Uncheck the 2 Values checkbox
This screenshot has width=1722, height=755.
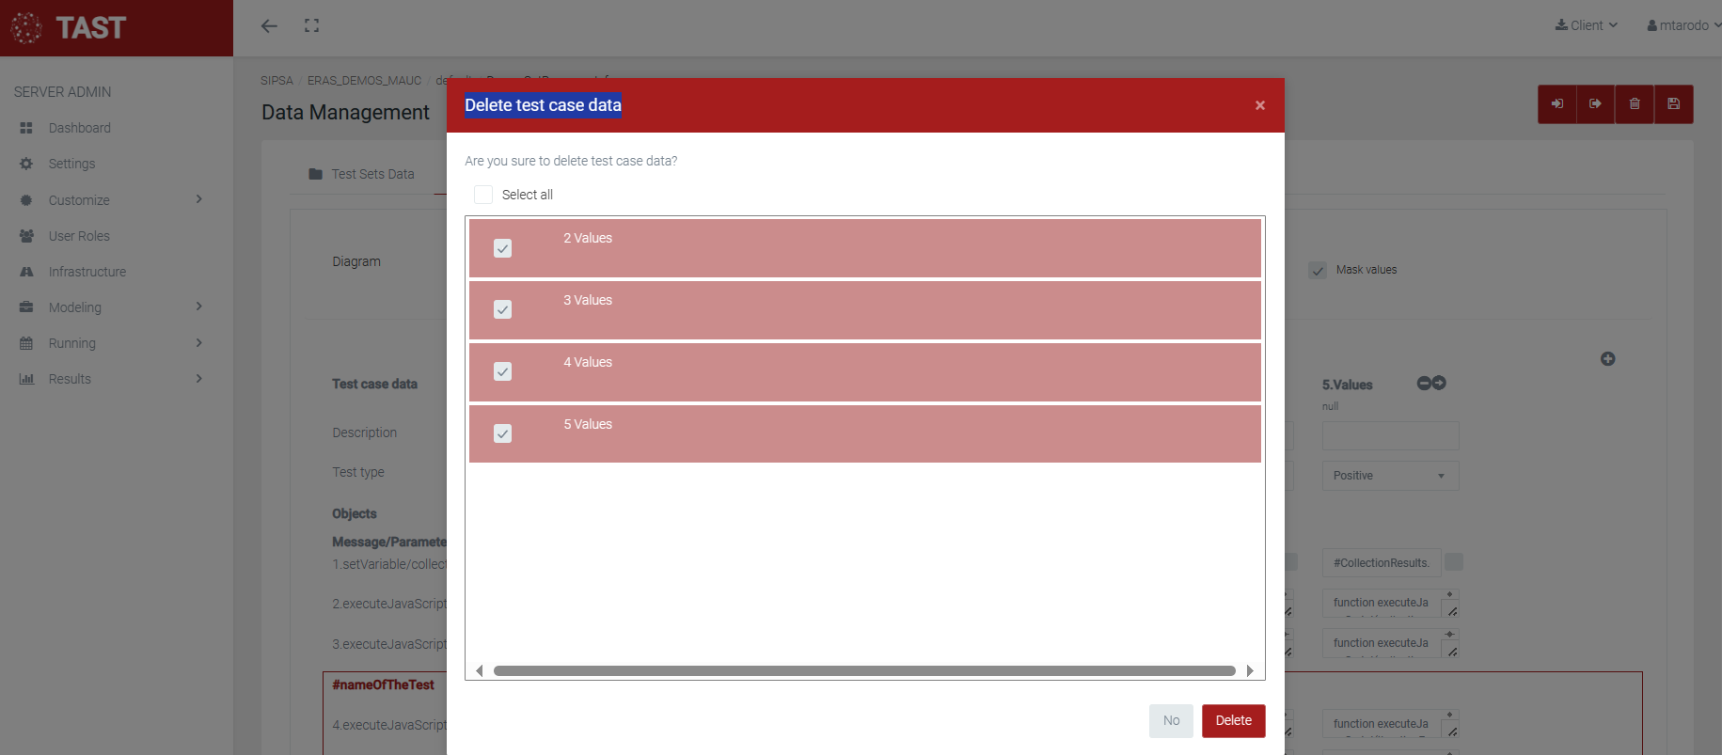[503, 248]
